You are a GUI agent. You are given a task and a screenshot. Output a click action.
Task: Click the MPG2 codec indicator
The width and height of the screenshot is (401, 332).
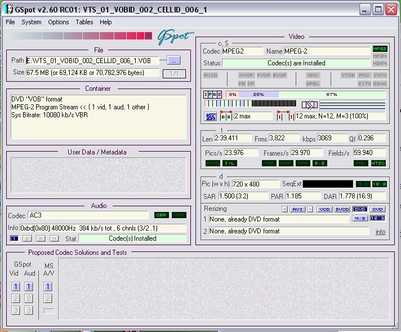[x=380, y=48]
